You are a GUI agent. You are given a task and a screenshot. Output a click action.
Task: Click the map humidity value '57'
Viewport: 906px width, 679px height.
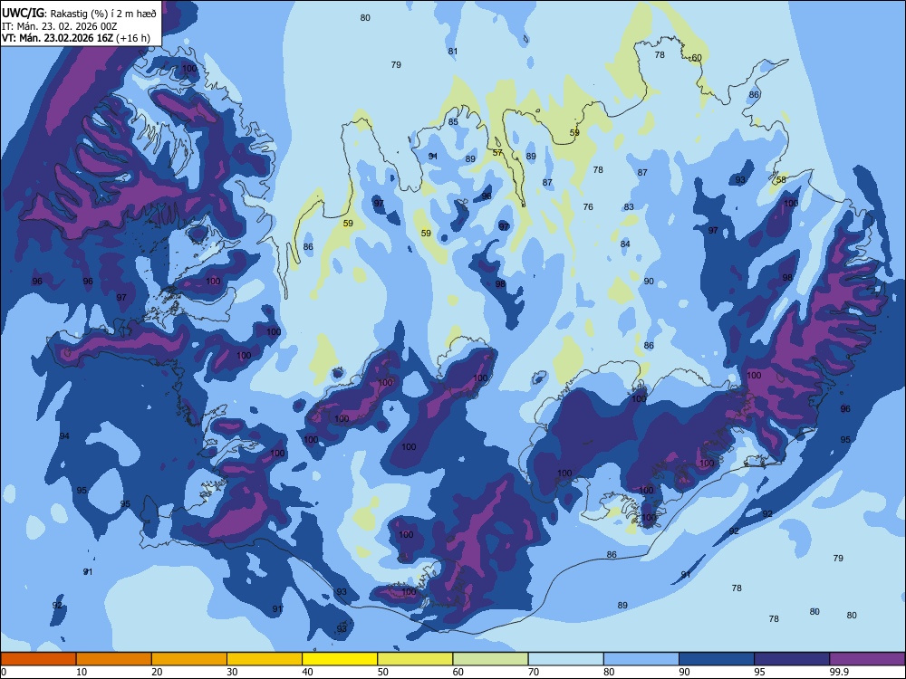pyautogui.click(x=497, y=153)
